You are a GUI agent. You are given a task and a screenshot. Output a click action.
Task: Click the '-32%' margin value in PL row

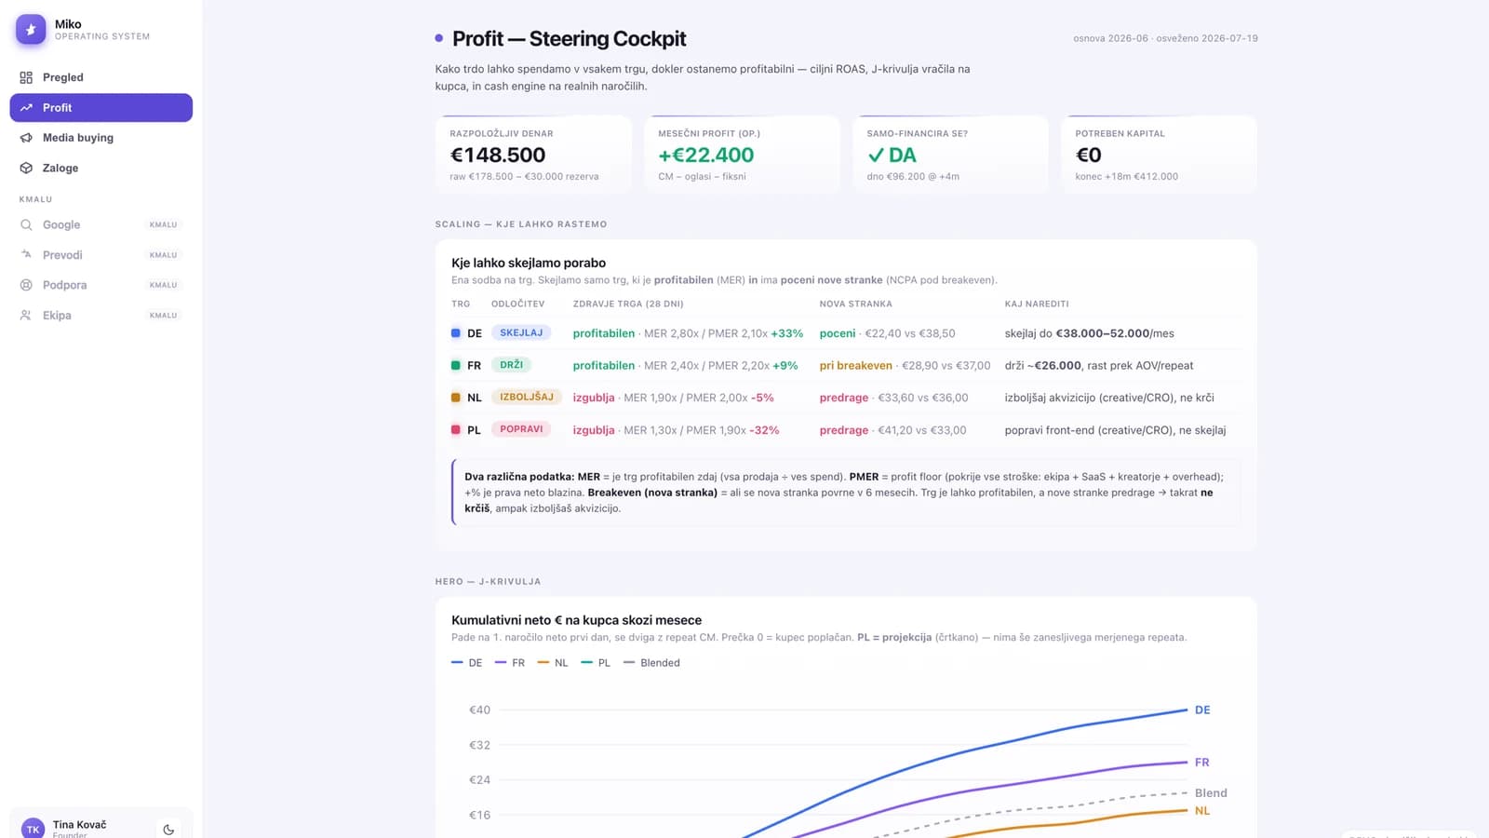pyautogui.click(x=764, y=430)
